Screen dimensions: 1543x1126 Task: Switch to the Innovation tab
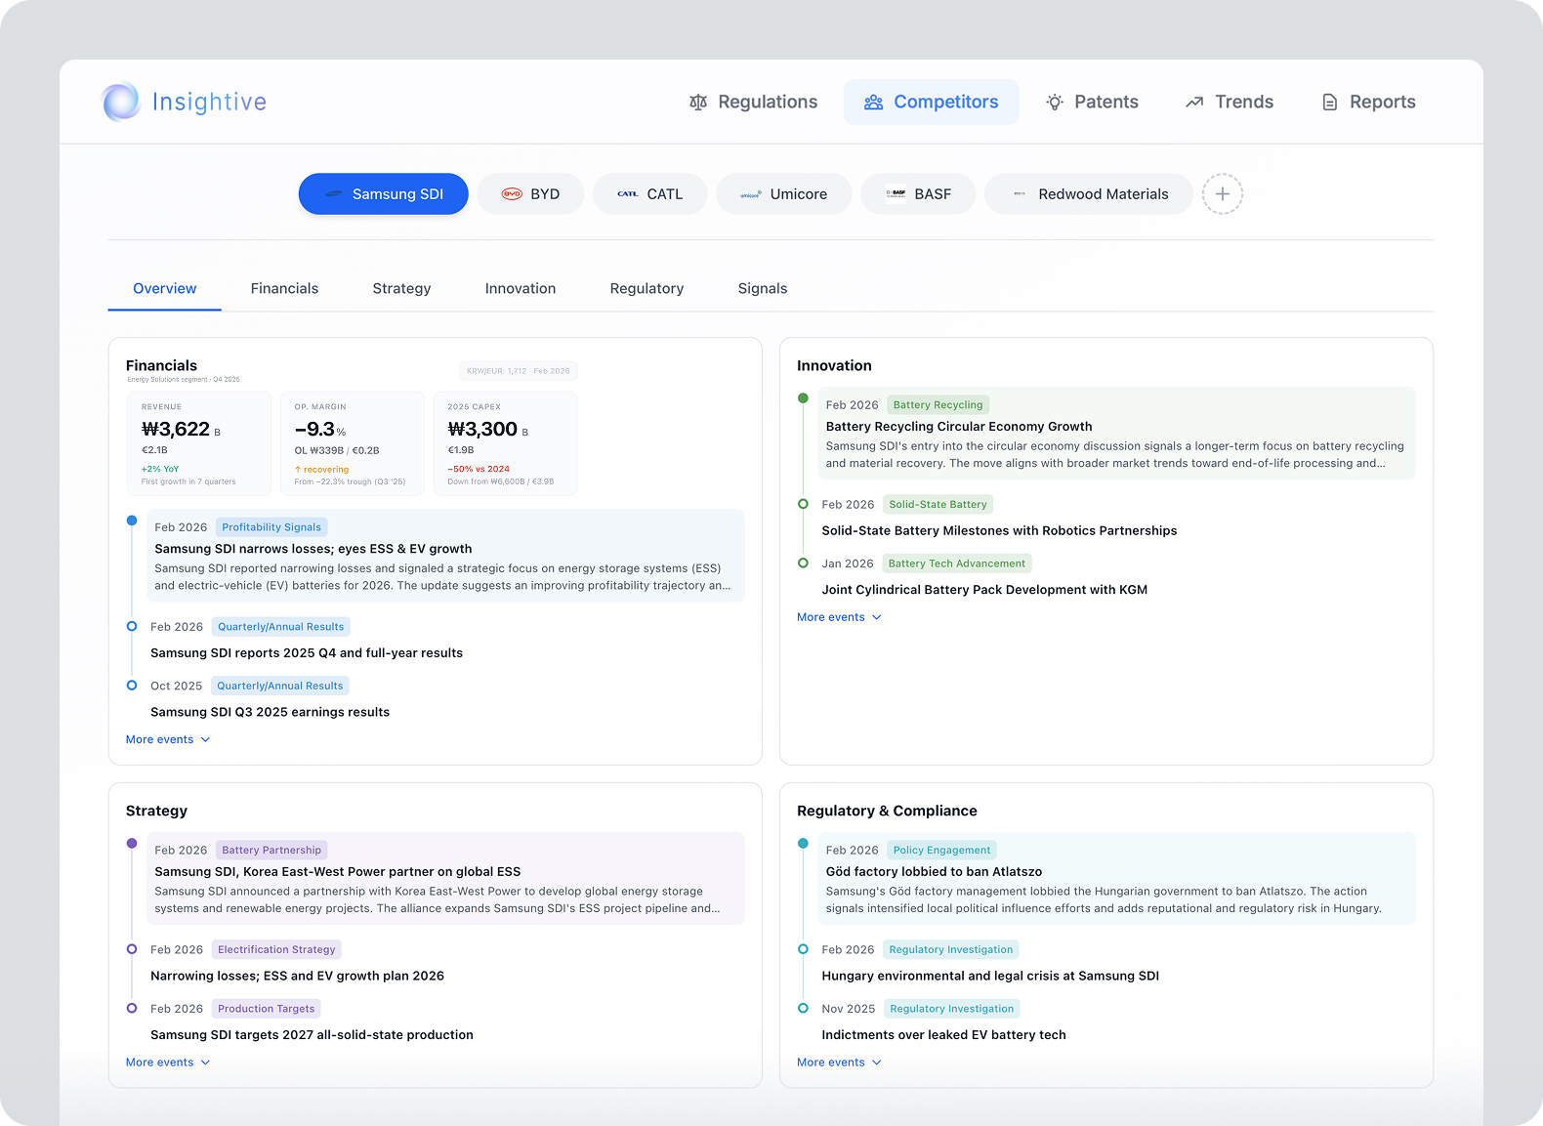point(521,289)
